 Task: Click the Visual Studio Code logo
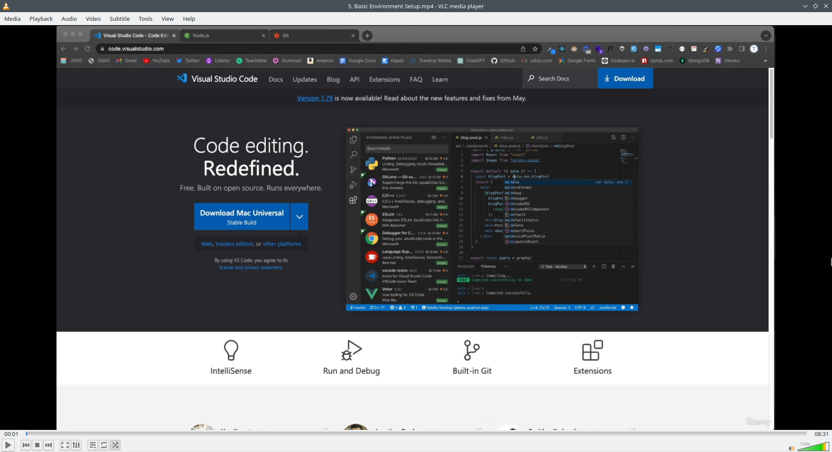pos(217,78)
